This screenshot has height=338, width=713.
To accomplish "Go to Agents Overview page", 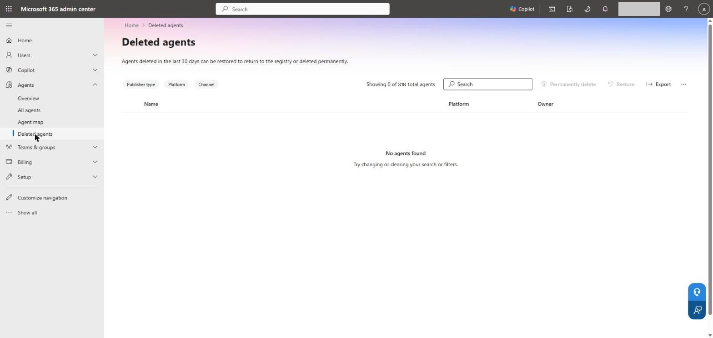I will click(x=28, y=99).
